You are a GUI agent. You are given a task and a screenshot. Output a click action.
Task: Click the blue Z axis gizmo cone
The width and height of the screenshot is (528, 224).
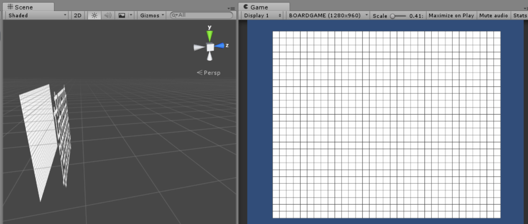coord(220,46)
